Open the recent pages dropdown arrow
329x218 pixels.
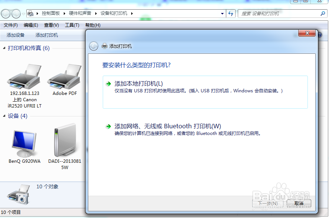coord(23,14)
